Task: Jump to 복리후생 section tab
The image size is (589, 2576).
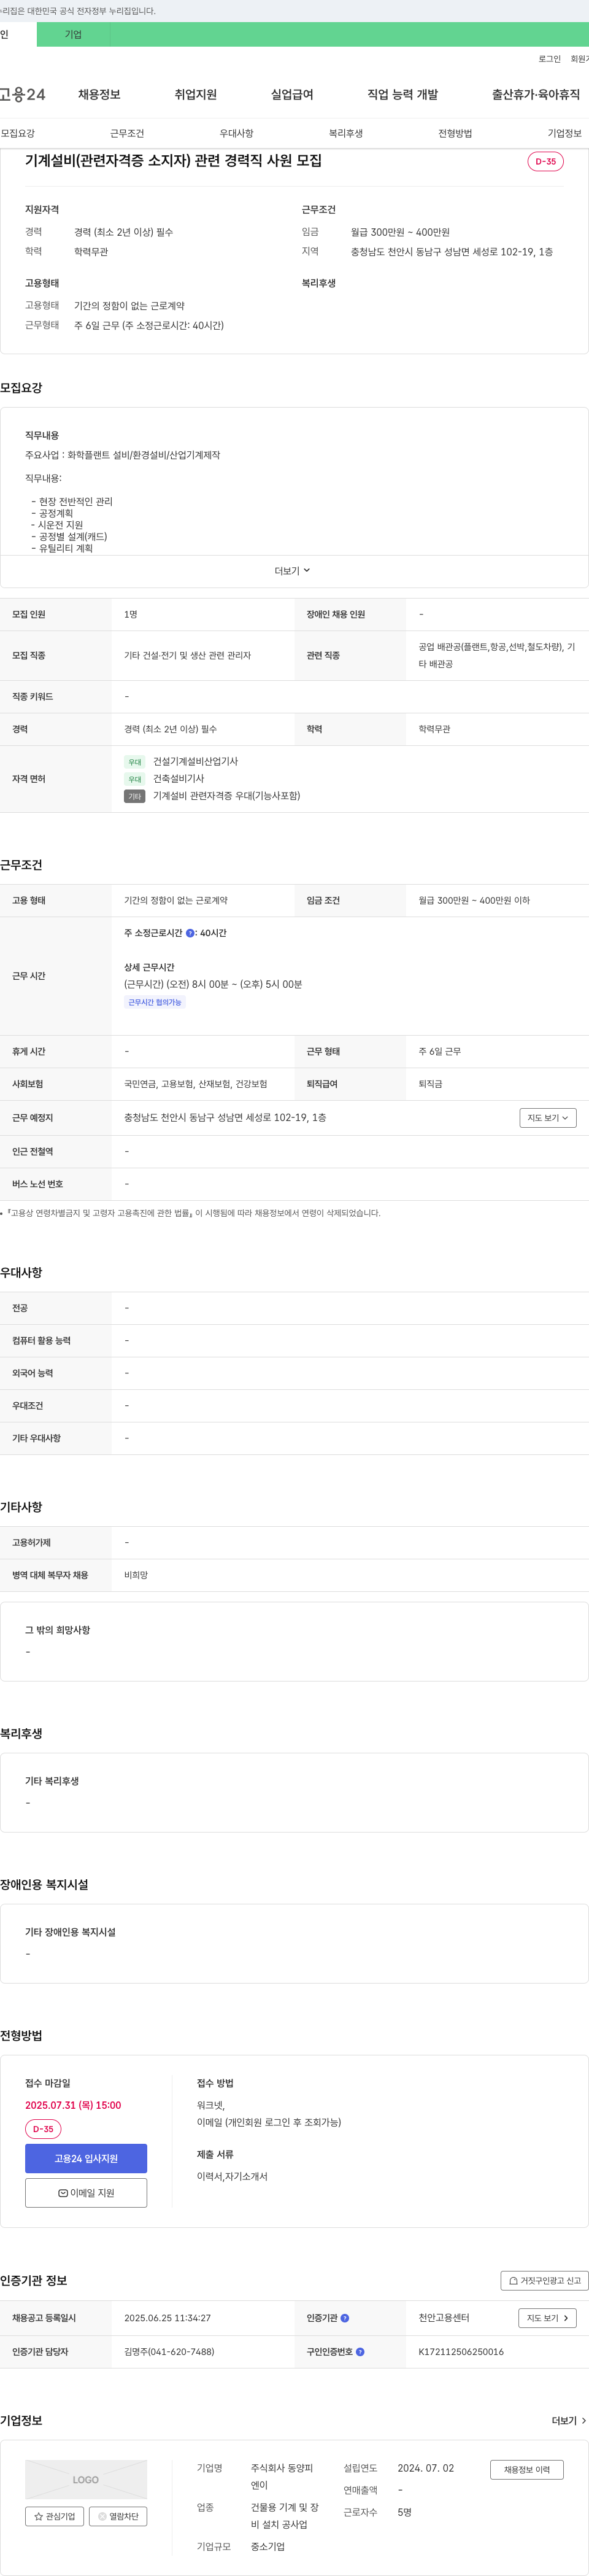Action: tap(346, 133)
